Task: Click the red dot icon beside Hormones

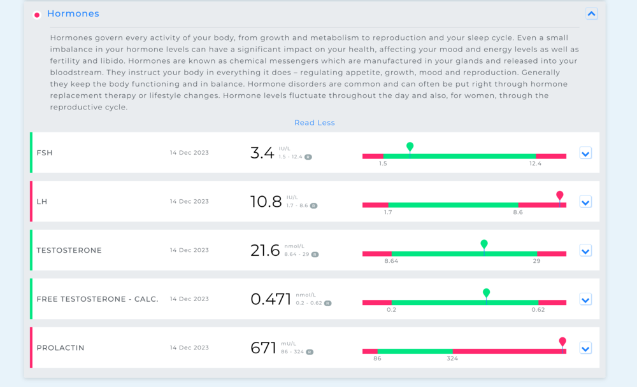Action: 37,15
